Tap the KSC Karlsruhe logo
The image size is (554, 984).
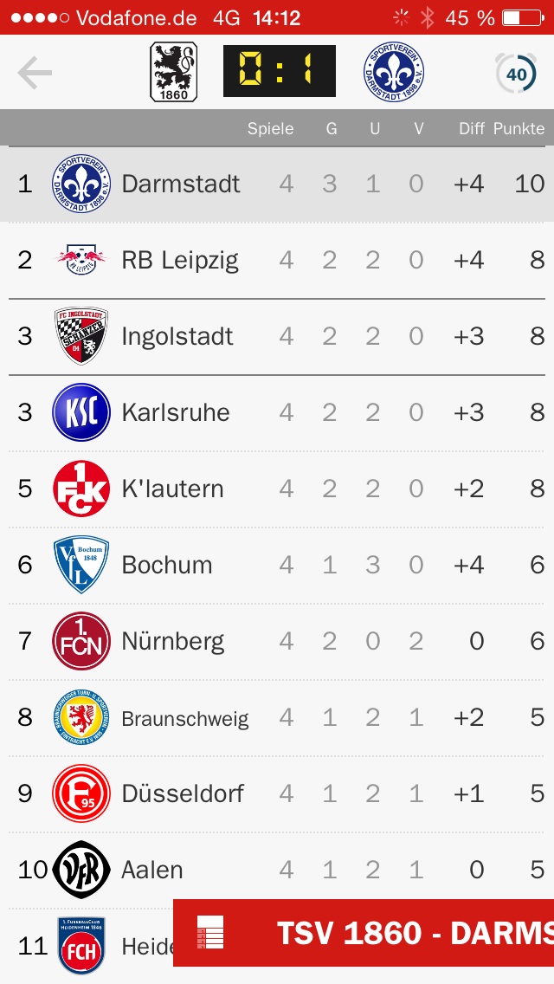pyautogui.click(x=81, y=412)
